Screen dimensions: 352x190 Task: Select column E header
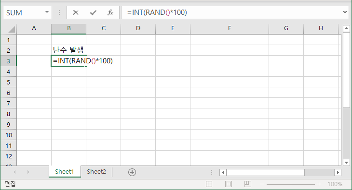coord(173,28)
